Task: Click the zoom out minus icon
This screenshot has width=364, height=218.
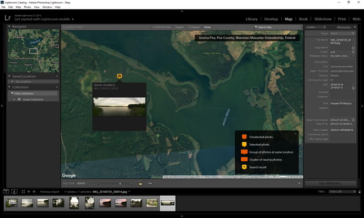Action: [98, 183]
